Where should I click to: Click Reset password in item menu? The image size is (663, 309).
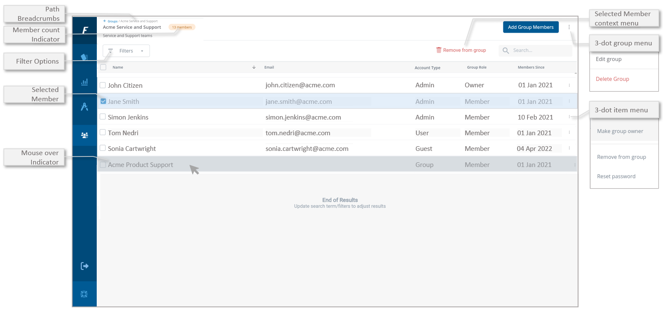point(616,176)
